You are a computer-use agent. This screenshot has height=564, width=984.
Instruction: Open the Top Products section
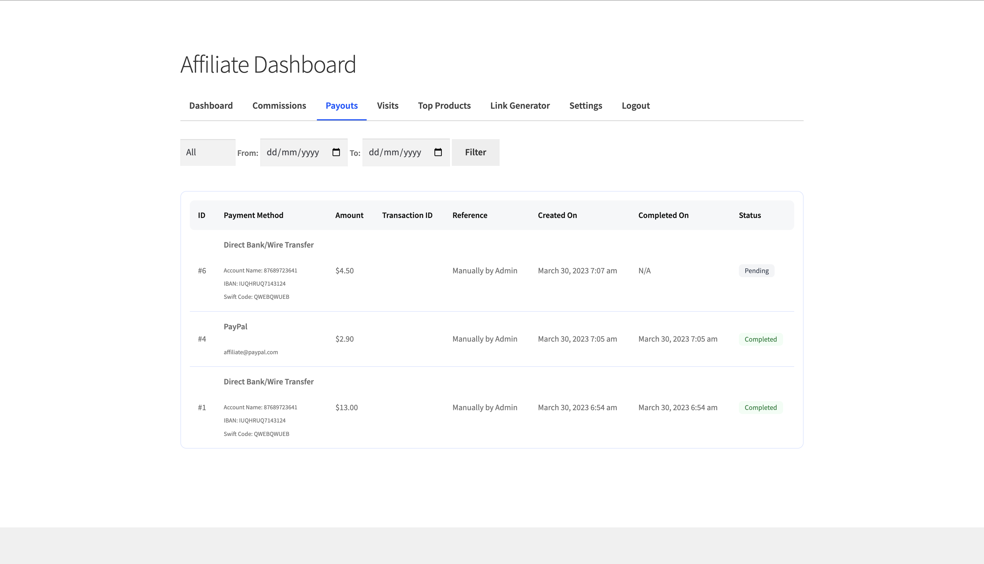click(444, 105)
